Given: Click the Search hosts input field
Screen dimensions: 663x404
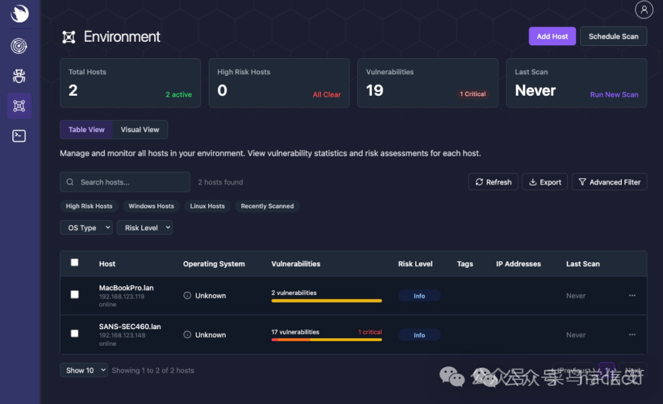Looking at the screenshot, I should 125,181.
